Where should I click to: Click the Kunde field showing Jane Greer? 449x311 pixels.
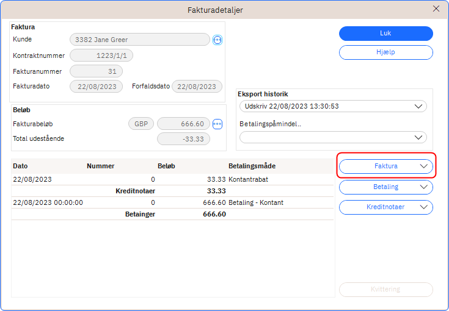140,40
